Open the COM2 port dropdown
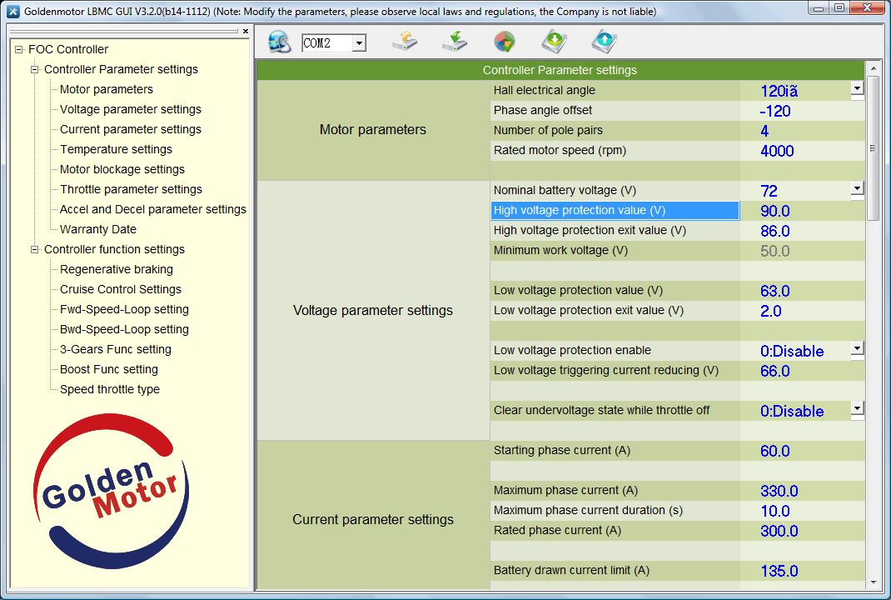This screenshot has width=891, height=600. point(359,43)
